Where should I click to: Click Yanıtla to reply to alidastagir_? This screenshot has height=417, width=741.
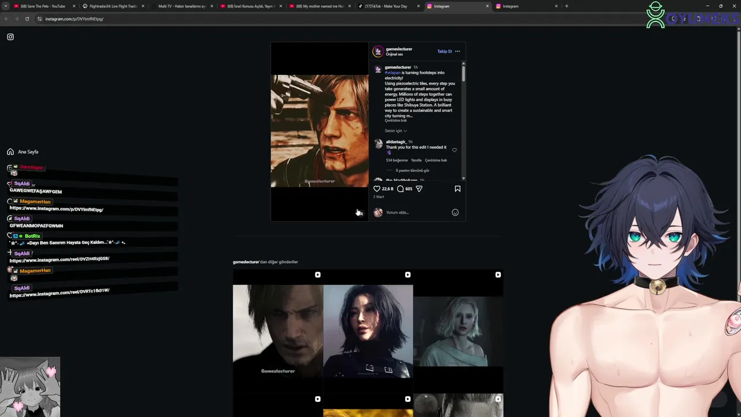416,160
